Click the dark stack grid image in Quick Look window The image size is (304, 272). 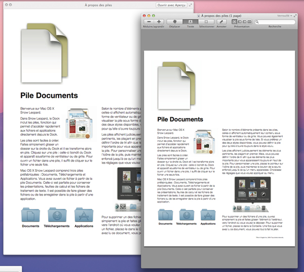pyautogui.click(x=129, y=183)
